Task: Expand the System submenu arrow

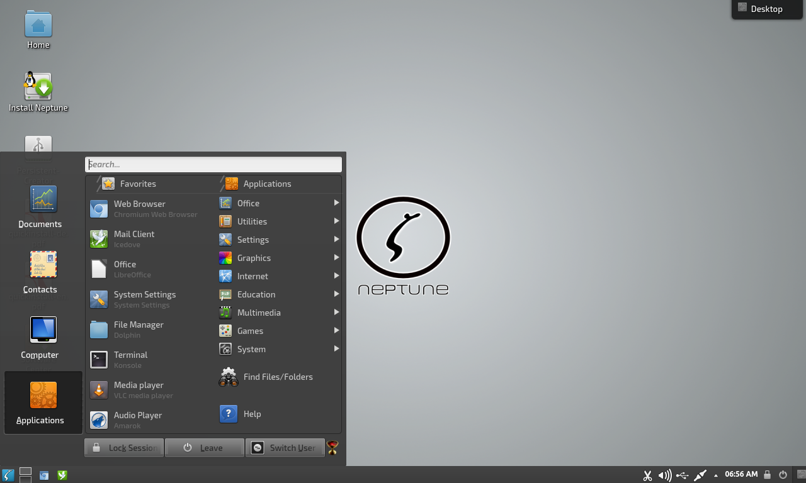Action: (336, 349)
